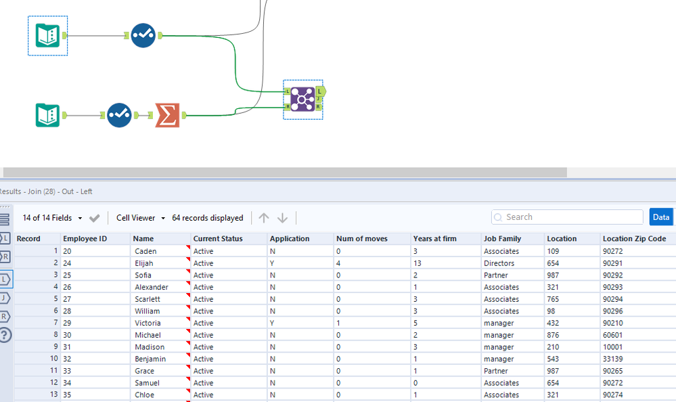Screen dimensions: 676x402
Task: Open the Cell Viewer dropdown
Action: [x=141, y=218]
